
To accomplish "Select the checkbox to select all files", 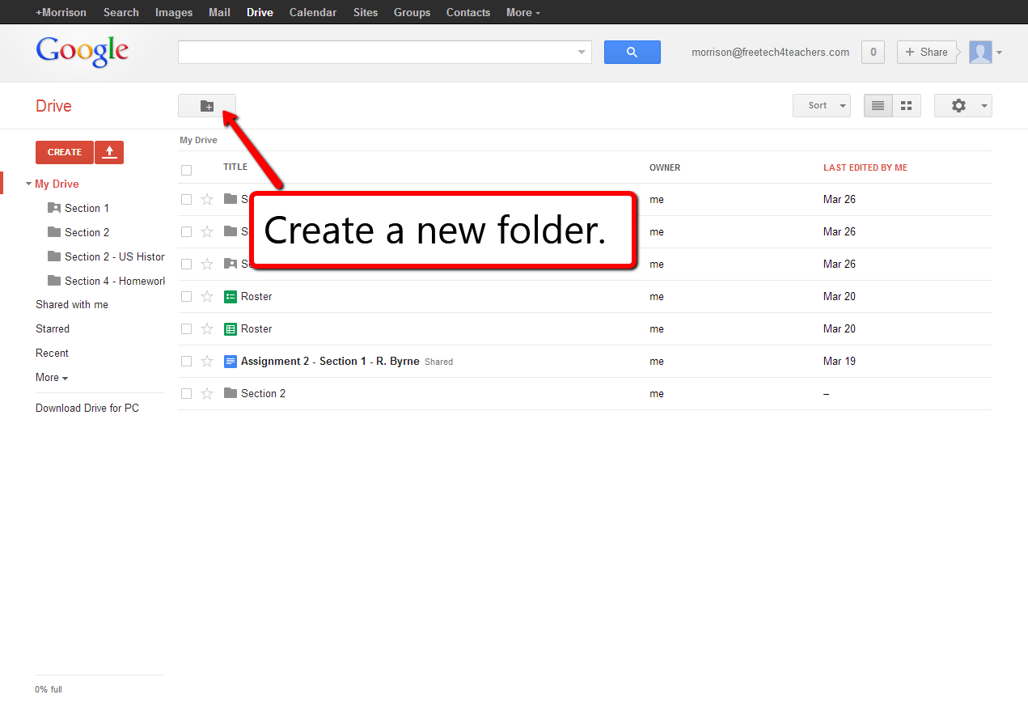I will tap(186, 170).
